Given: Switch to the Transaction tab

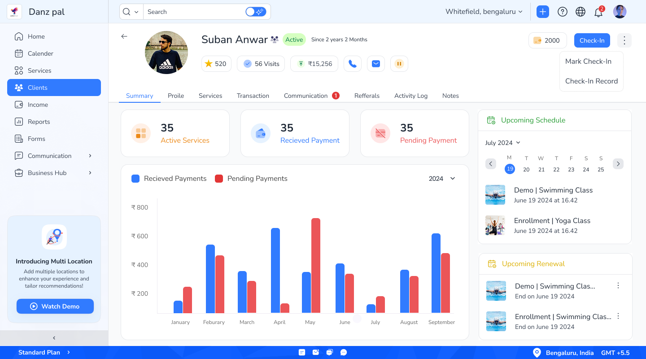Looking at the screenshot, I should (253, 96).
